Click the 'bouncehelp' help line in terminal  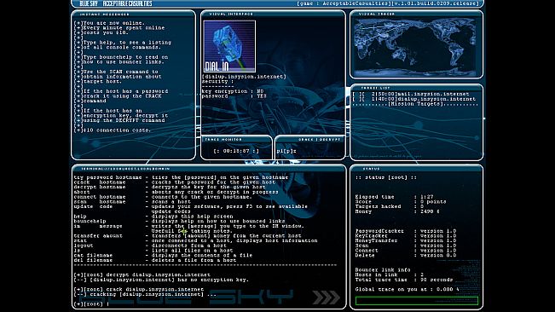point(179,221)
